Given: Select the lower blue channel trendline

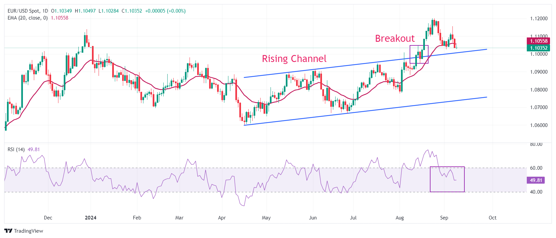Looking at the screenshot, I should point(365,111).
